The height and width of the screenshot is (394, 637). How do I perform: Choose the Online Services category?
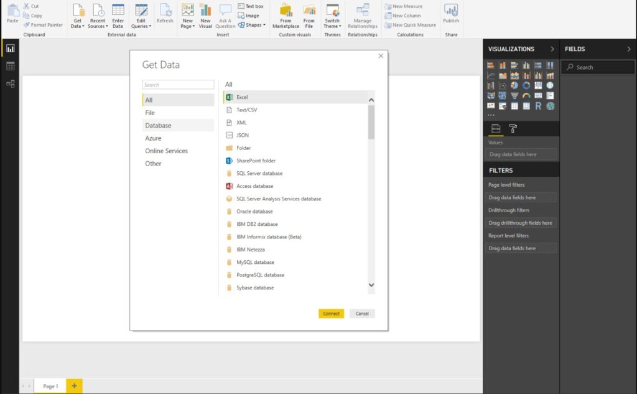(x=166, y=151)
